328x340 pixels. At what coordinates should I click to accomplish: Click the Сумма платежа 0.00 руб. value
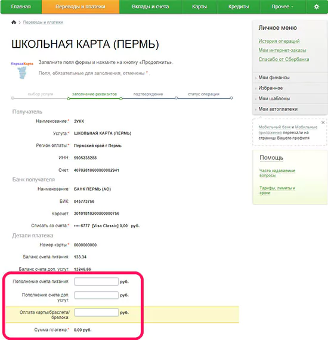(82, 330)
